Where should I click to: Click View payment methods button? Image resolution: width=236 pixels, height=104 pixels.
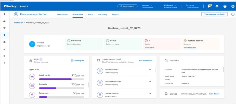pos(214,14)
